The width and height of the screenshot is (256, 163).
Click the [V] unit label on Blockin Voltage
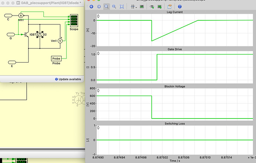(x=88, y=104)
